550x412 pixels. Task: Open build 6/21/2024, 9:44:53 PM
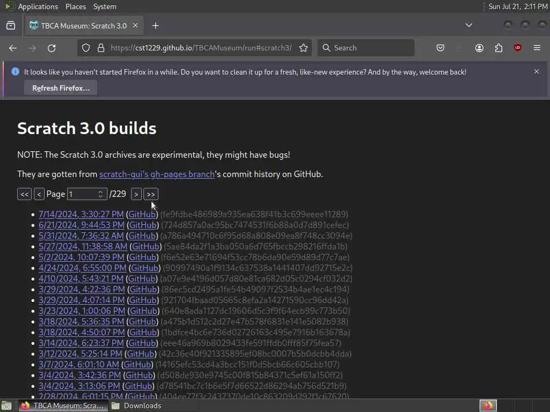click(x=82, y=225)
